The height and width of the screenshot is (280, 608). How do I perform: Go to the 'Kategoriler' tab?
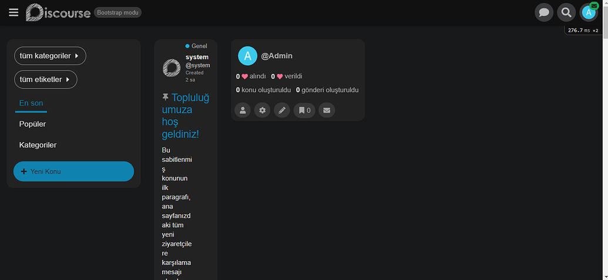click(x=38, y=145)
